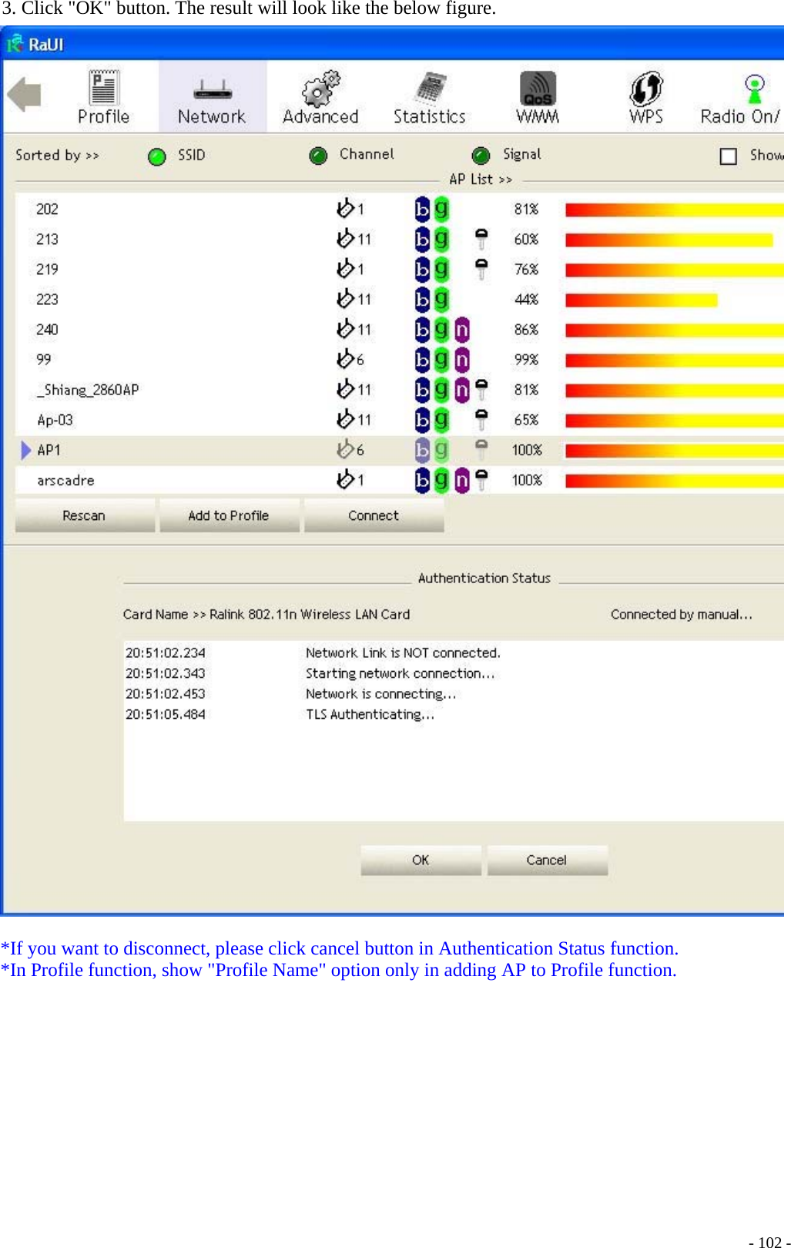Screen dimensions: 791x1248
Task: Click Add to Profile button
Action: (229, 515)
